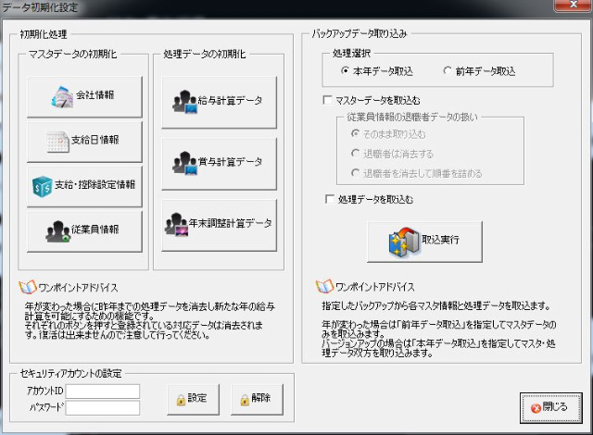Close the window with title bar X
The image size is (593, 435).
[573, 5]
